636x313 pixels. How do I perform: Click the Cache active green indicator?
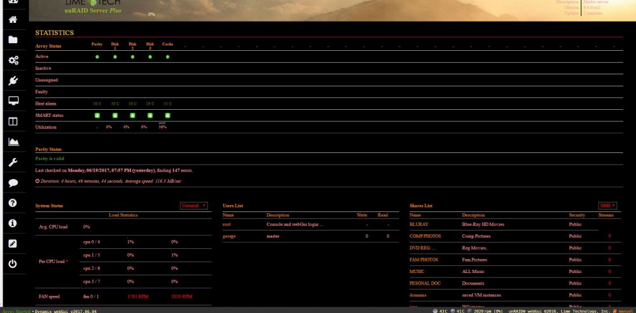(167, 57)
